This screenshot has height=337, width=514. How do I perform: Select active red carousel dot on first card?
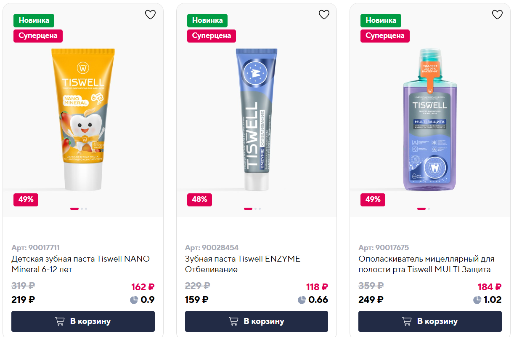74,209
